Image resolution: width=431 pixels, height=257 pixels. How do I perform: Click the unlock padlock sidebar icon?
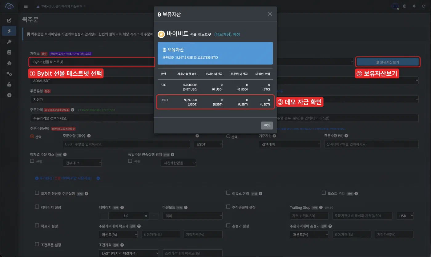coord(9,85)
